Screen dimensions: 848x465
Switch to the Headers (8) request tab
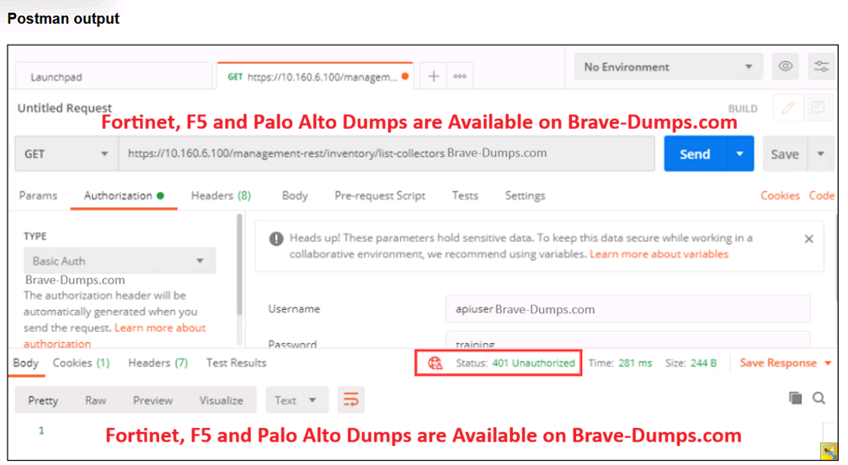(221, 195)
